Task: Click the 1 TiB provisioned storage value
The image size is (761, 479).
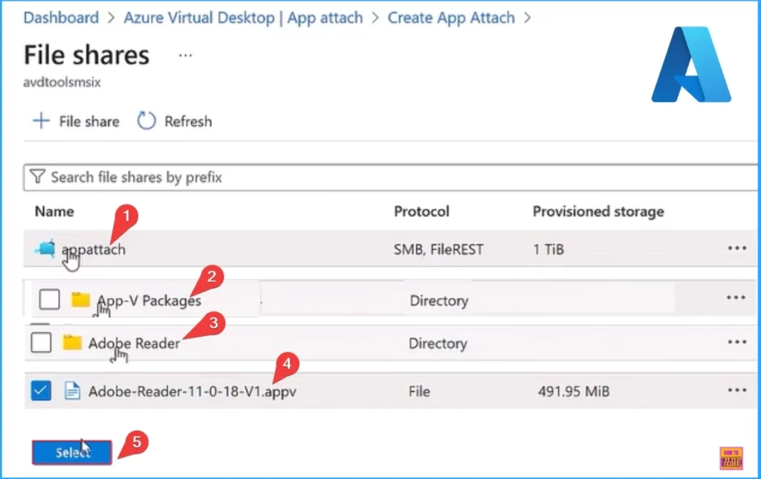Action: 548,249
